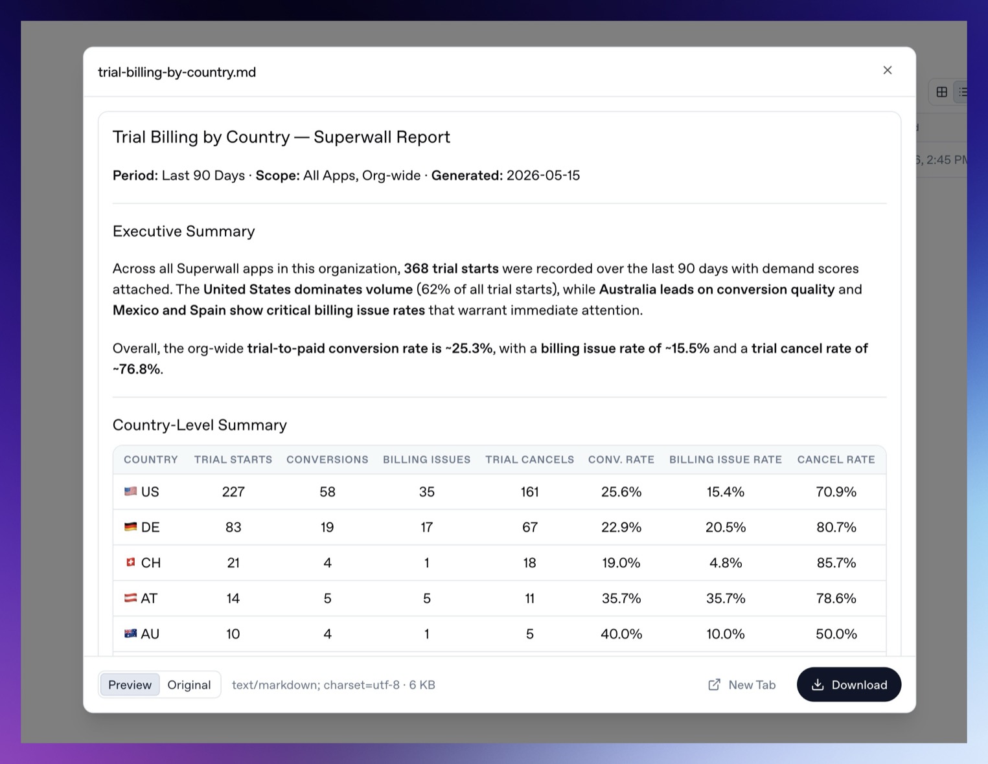Click the Germany flag icon
Viewport: 988px width, 764px height.
[130, 527]
